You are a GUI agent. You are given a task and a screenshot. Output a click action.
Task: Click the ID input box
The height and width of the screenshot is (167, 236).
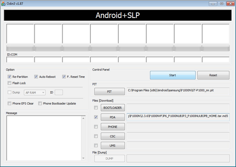click(x=59, y=92)
